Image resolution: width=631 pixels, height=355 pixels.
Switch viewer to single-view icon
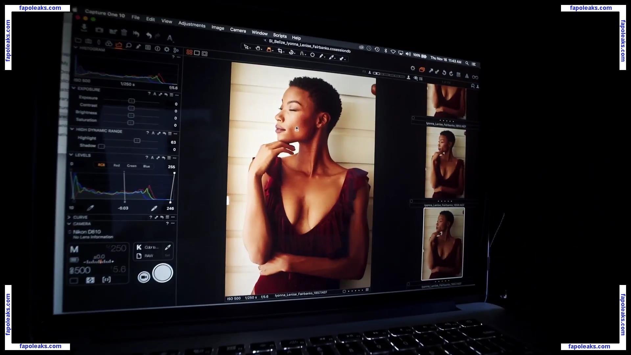point(197,53)
